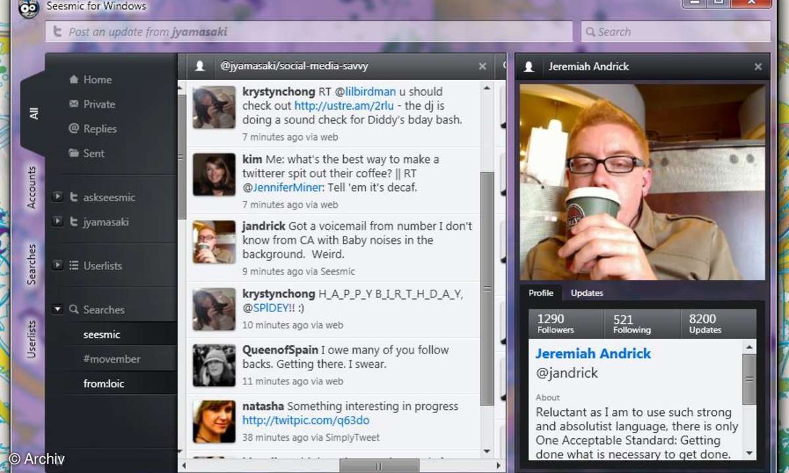Open the Userlists sidebar icon

pyautogui.click(x=75, y=265)
